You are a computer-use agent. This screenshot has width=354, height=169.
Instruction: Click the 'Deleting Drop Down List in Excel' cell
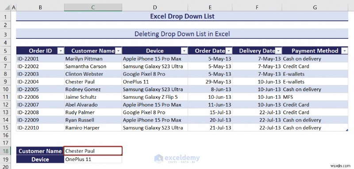coord(182,34)
